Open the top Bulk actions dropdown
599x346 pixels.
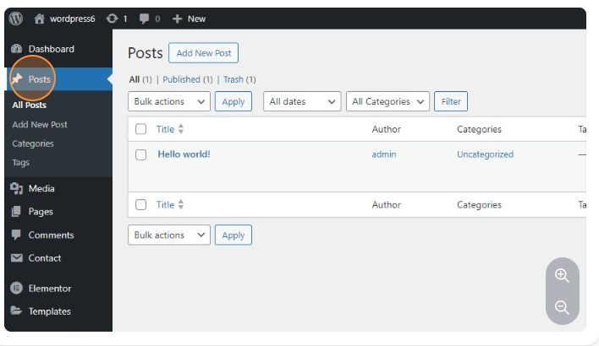[x=169, y=101]
